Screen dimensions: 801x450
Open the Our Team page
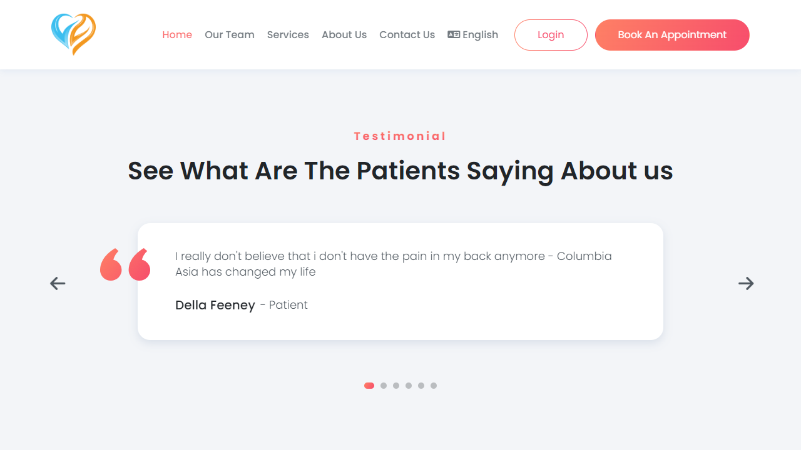(230, 35)
